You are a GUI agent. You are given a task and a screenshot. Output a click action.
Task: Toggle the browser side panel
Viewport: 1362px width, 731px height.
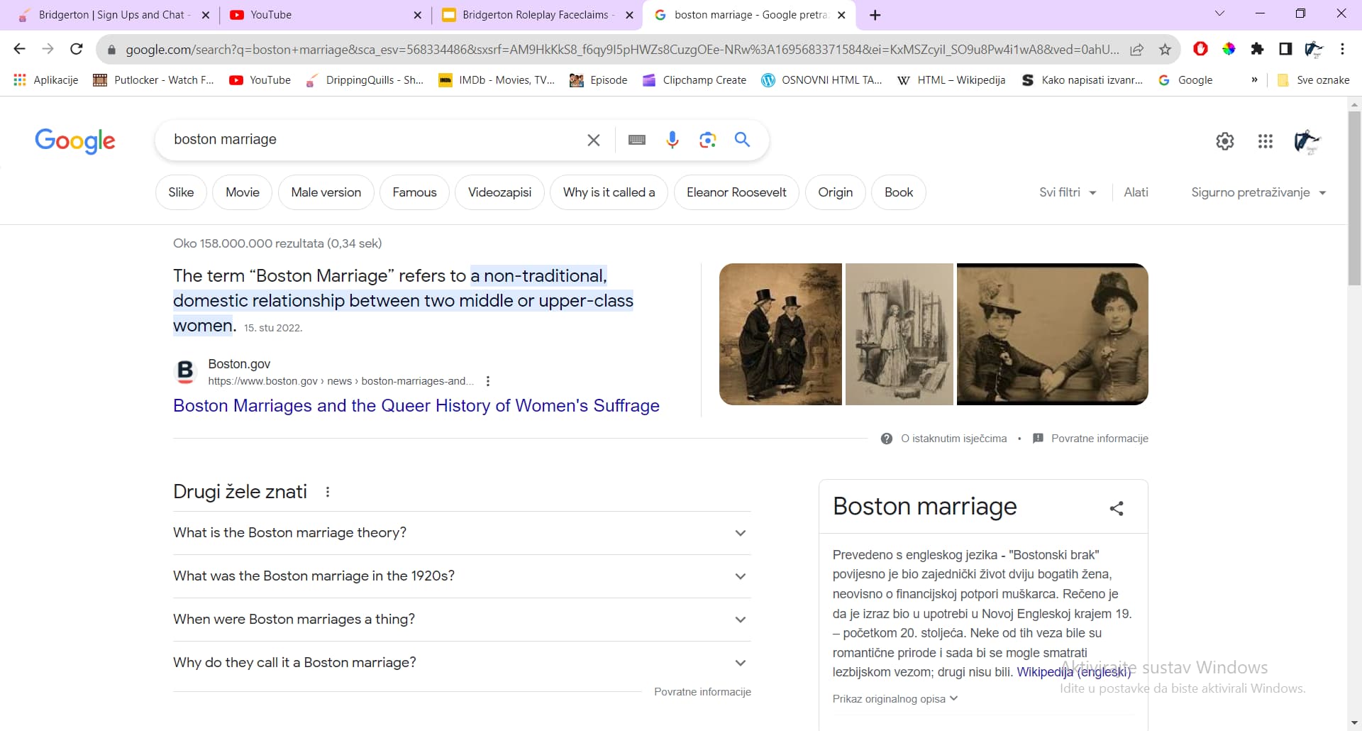(1285, 49)
